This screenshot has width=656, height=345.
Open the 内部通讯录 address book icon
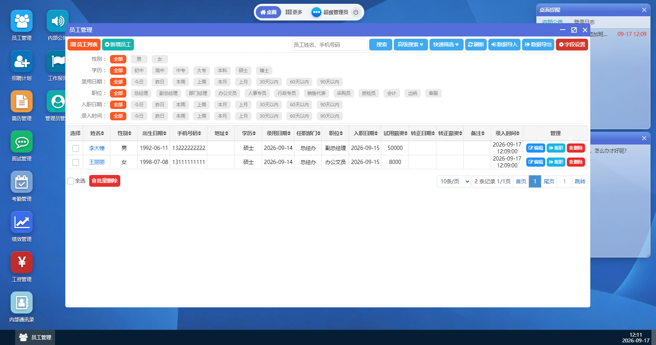22,303
